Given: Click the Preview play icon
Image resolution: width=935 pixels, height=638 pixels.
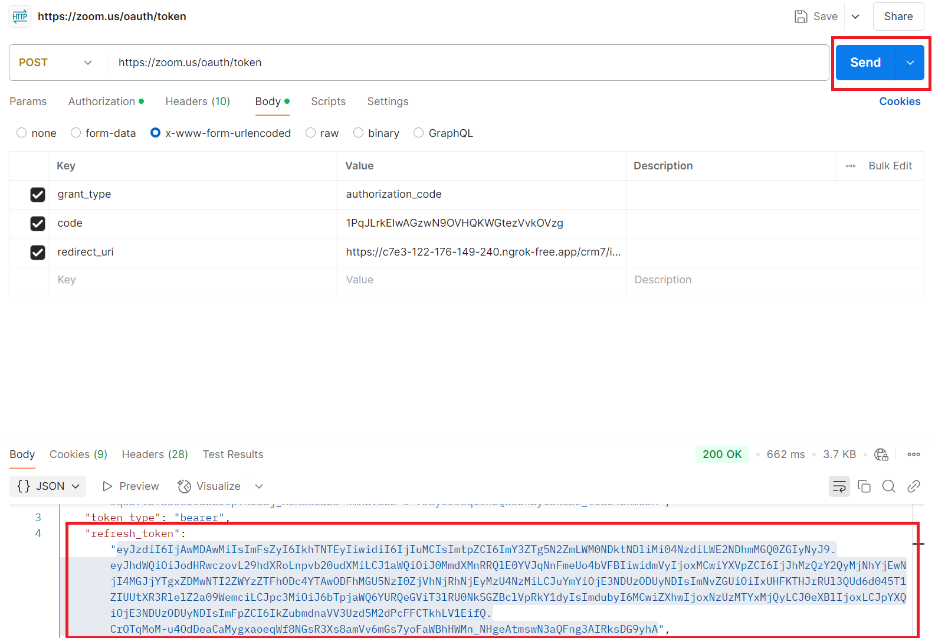Looking at the screenshot, I should 107,486.
